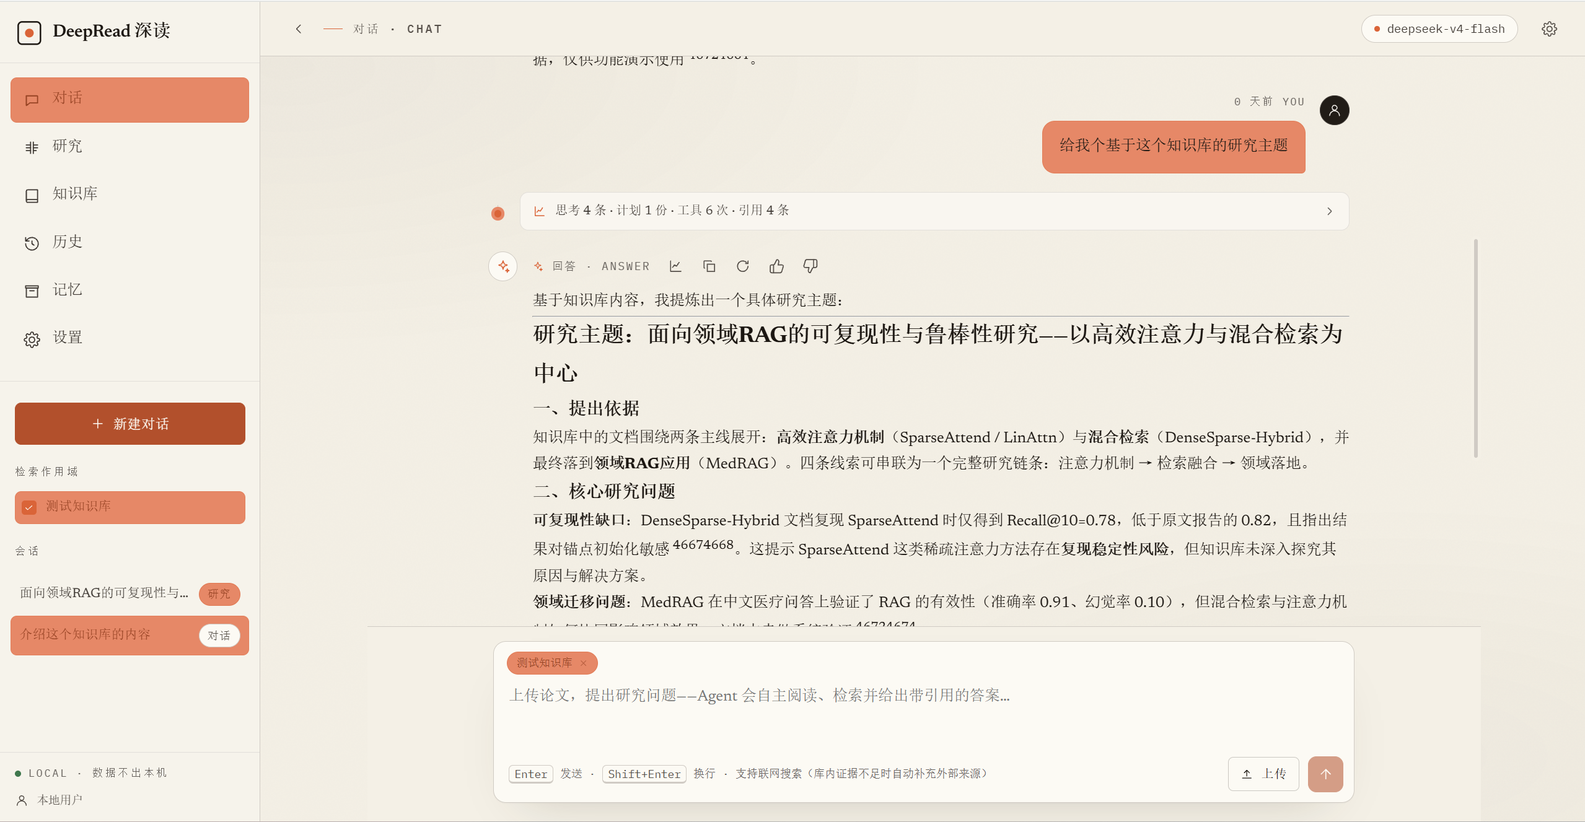
Task: Click the 新建对话 new chat button
Action: click(130, 424)
